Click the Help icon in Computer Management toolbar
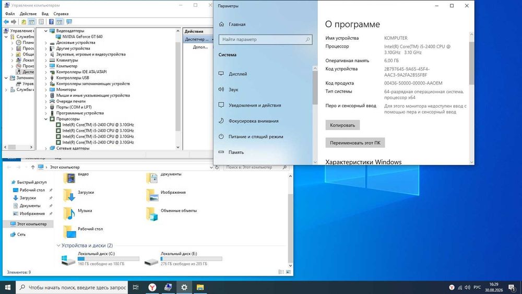Viewport: 522px width, 294px height. click(x=51, y=22)
